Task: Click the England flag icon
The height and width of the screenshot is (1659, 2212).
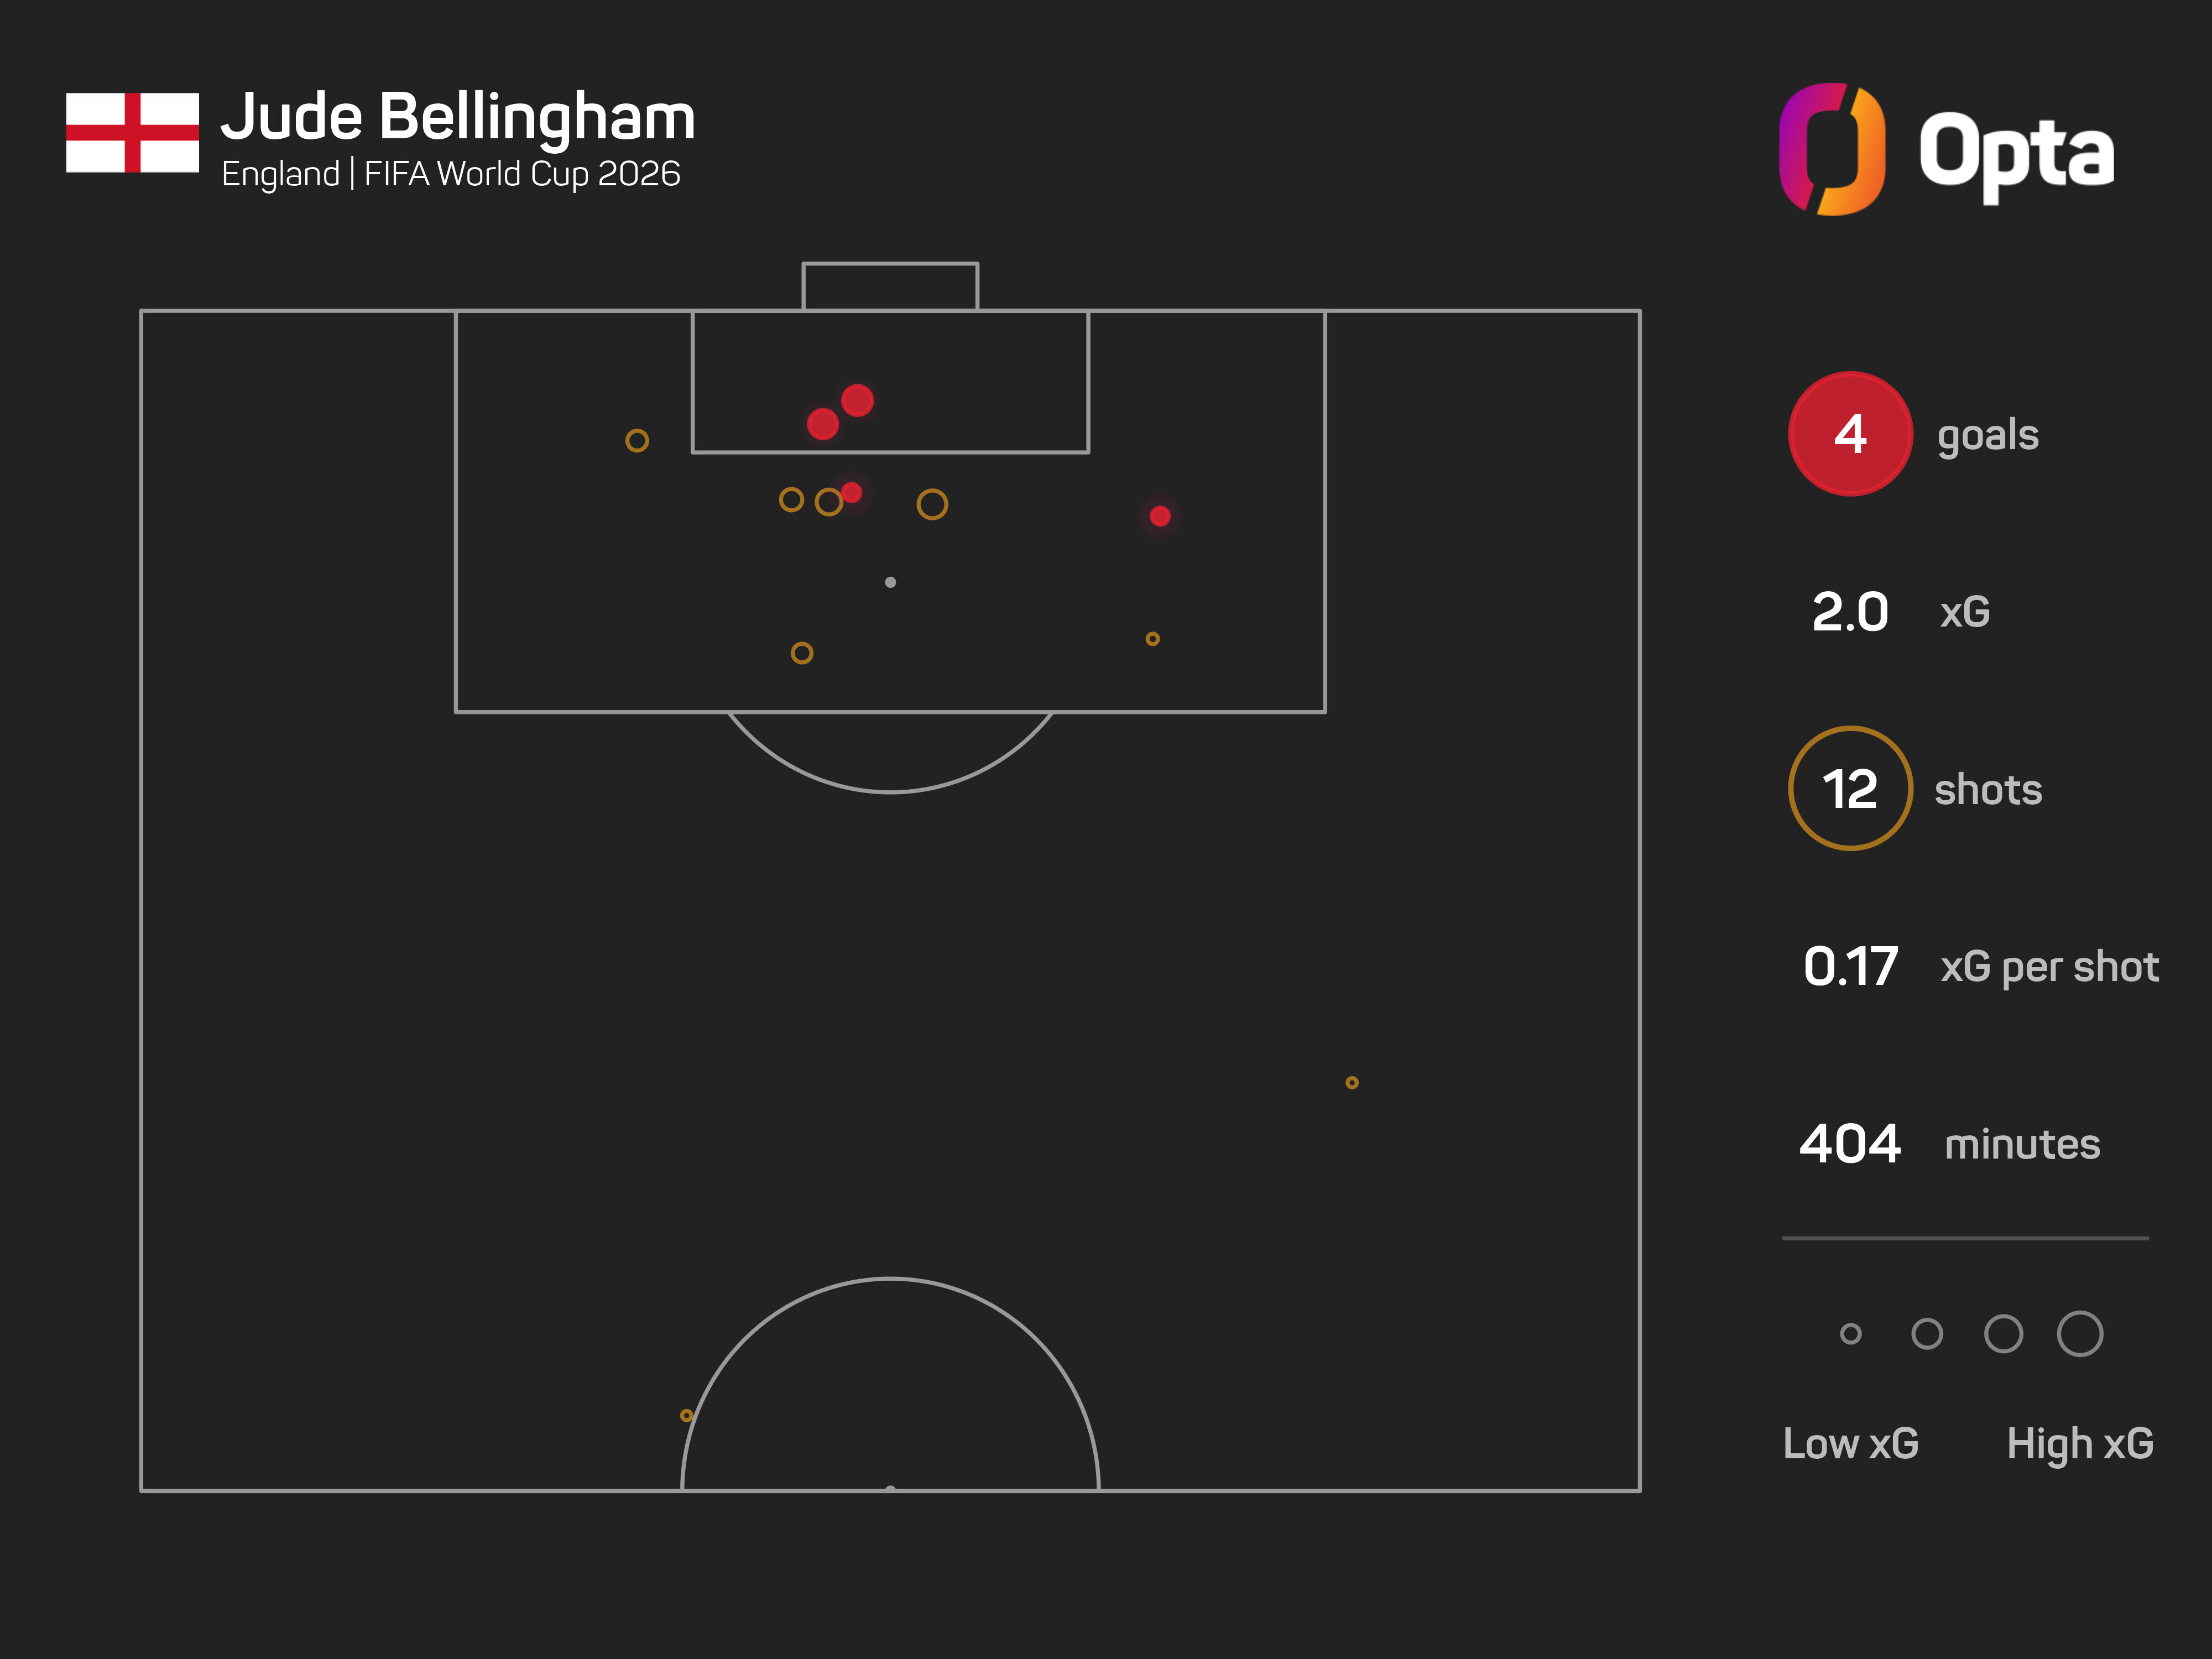Action: pyautogui.click(x=132, y=133)
